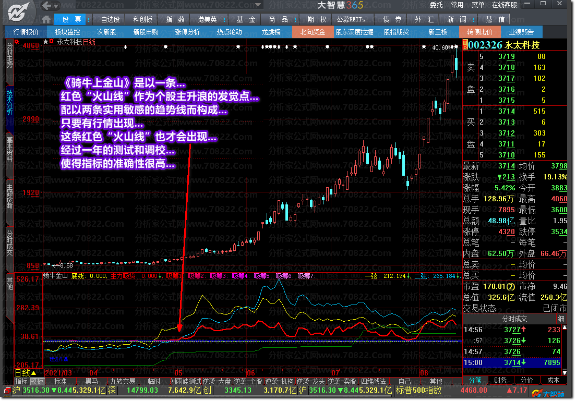576x401 pixels.
Task: Select the 分价 bottom tab
Action: pos(526,381)
